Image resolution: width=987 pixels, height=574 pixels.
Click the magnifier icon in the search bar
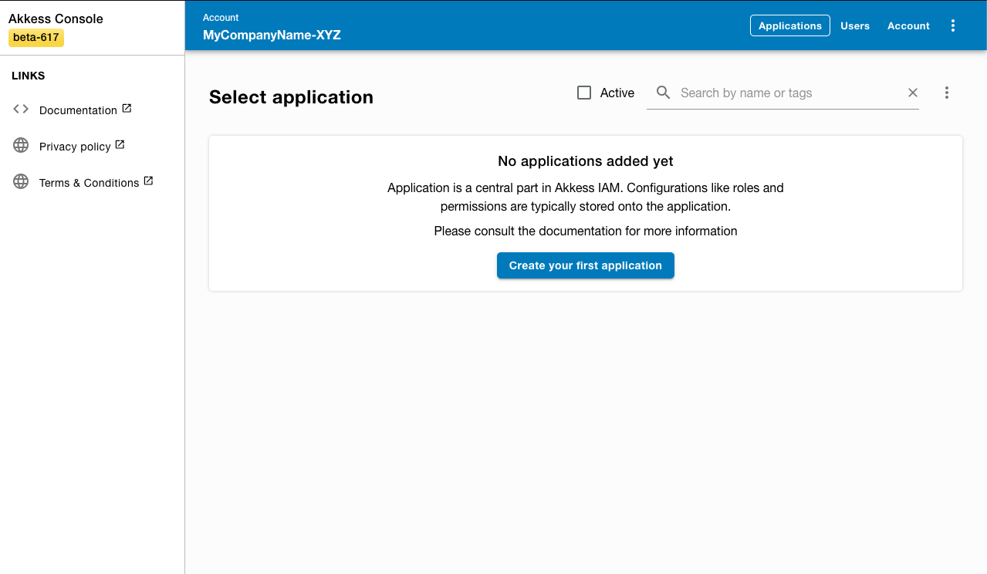662,92
